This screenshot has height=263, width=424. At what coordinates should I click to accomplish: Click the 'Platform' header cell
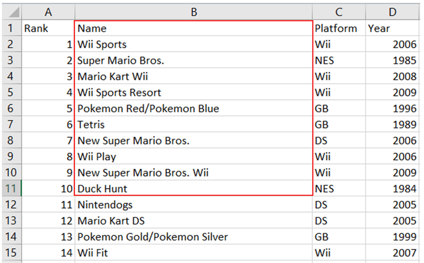point(339,28)
